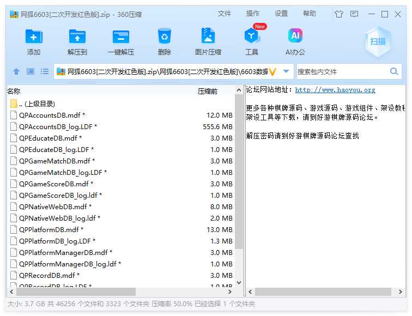This screenshot has width=412, height=316.
Task: Switch to icon view mode button
Action: pyautogui.click(x=31, y=71)
